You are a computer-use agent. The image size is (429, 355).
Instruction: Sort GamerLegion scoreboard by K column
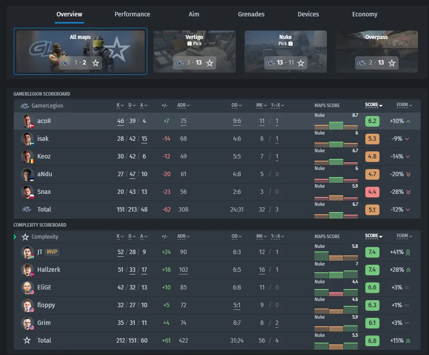coord(120,105)
